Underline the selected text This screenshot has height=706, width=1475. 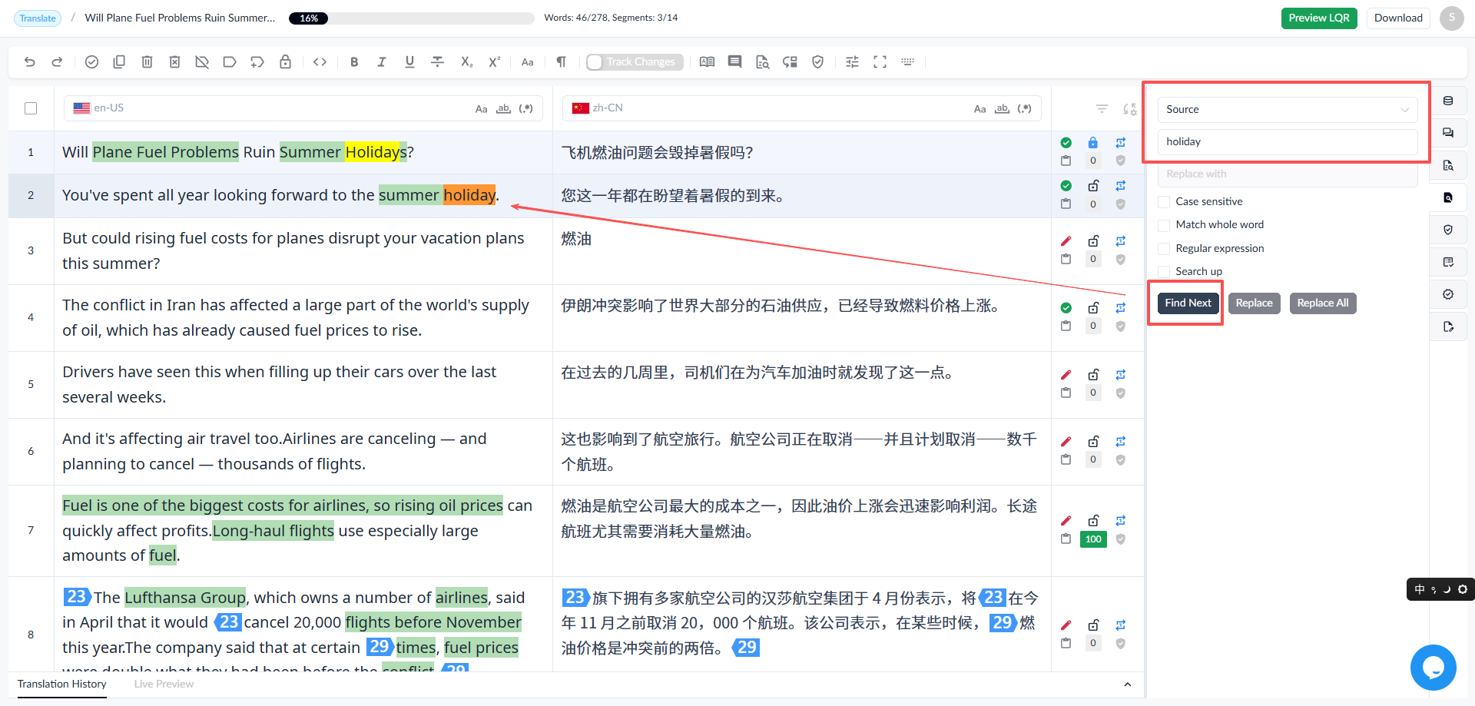(409, 62)
